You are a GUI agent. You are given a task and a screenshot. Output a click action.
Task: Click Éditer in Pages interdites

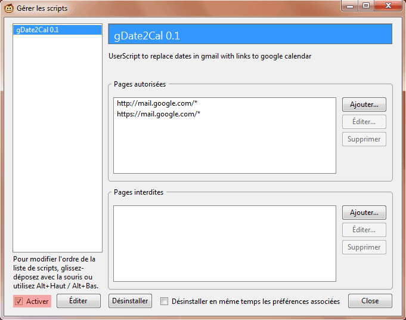click(364, 230)
